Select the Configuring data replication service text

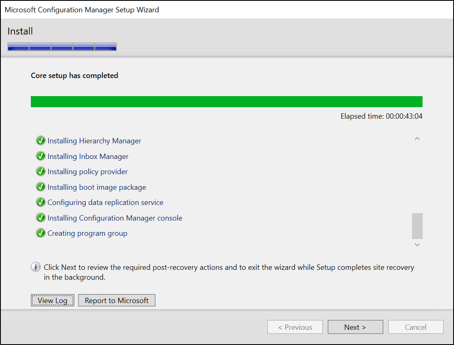click(105, 202)
